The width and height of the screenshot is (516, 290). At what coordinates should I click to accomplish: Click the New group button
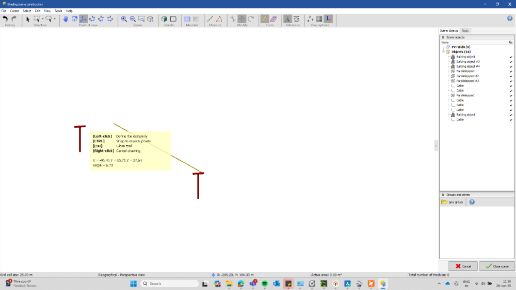pos(453,202)
